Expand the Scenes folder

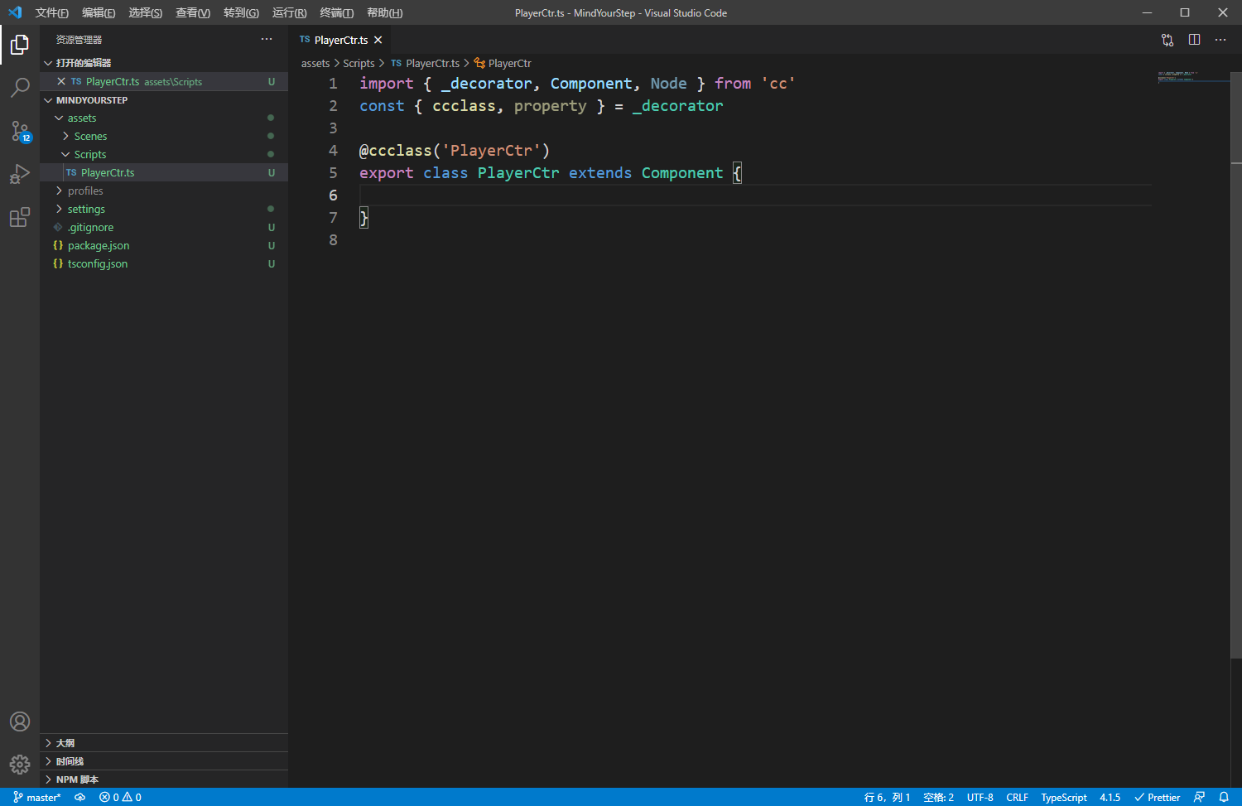[164, 136]
